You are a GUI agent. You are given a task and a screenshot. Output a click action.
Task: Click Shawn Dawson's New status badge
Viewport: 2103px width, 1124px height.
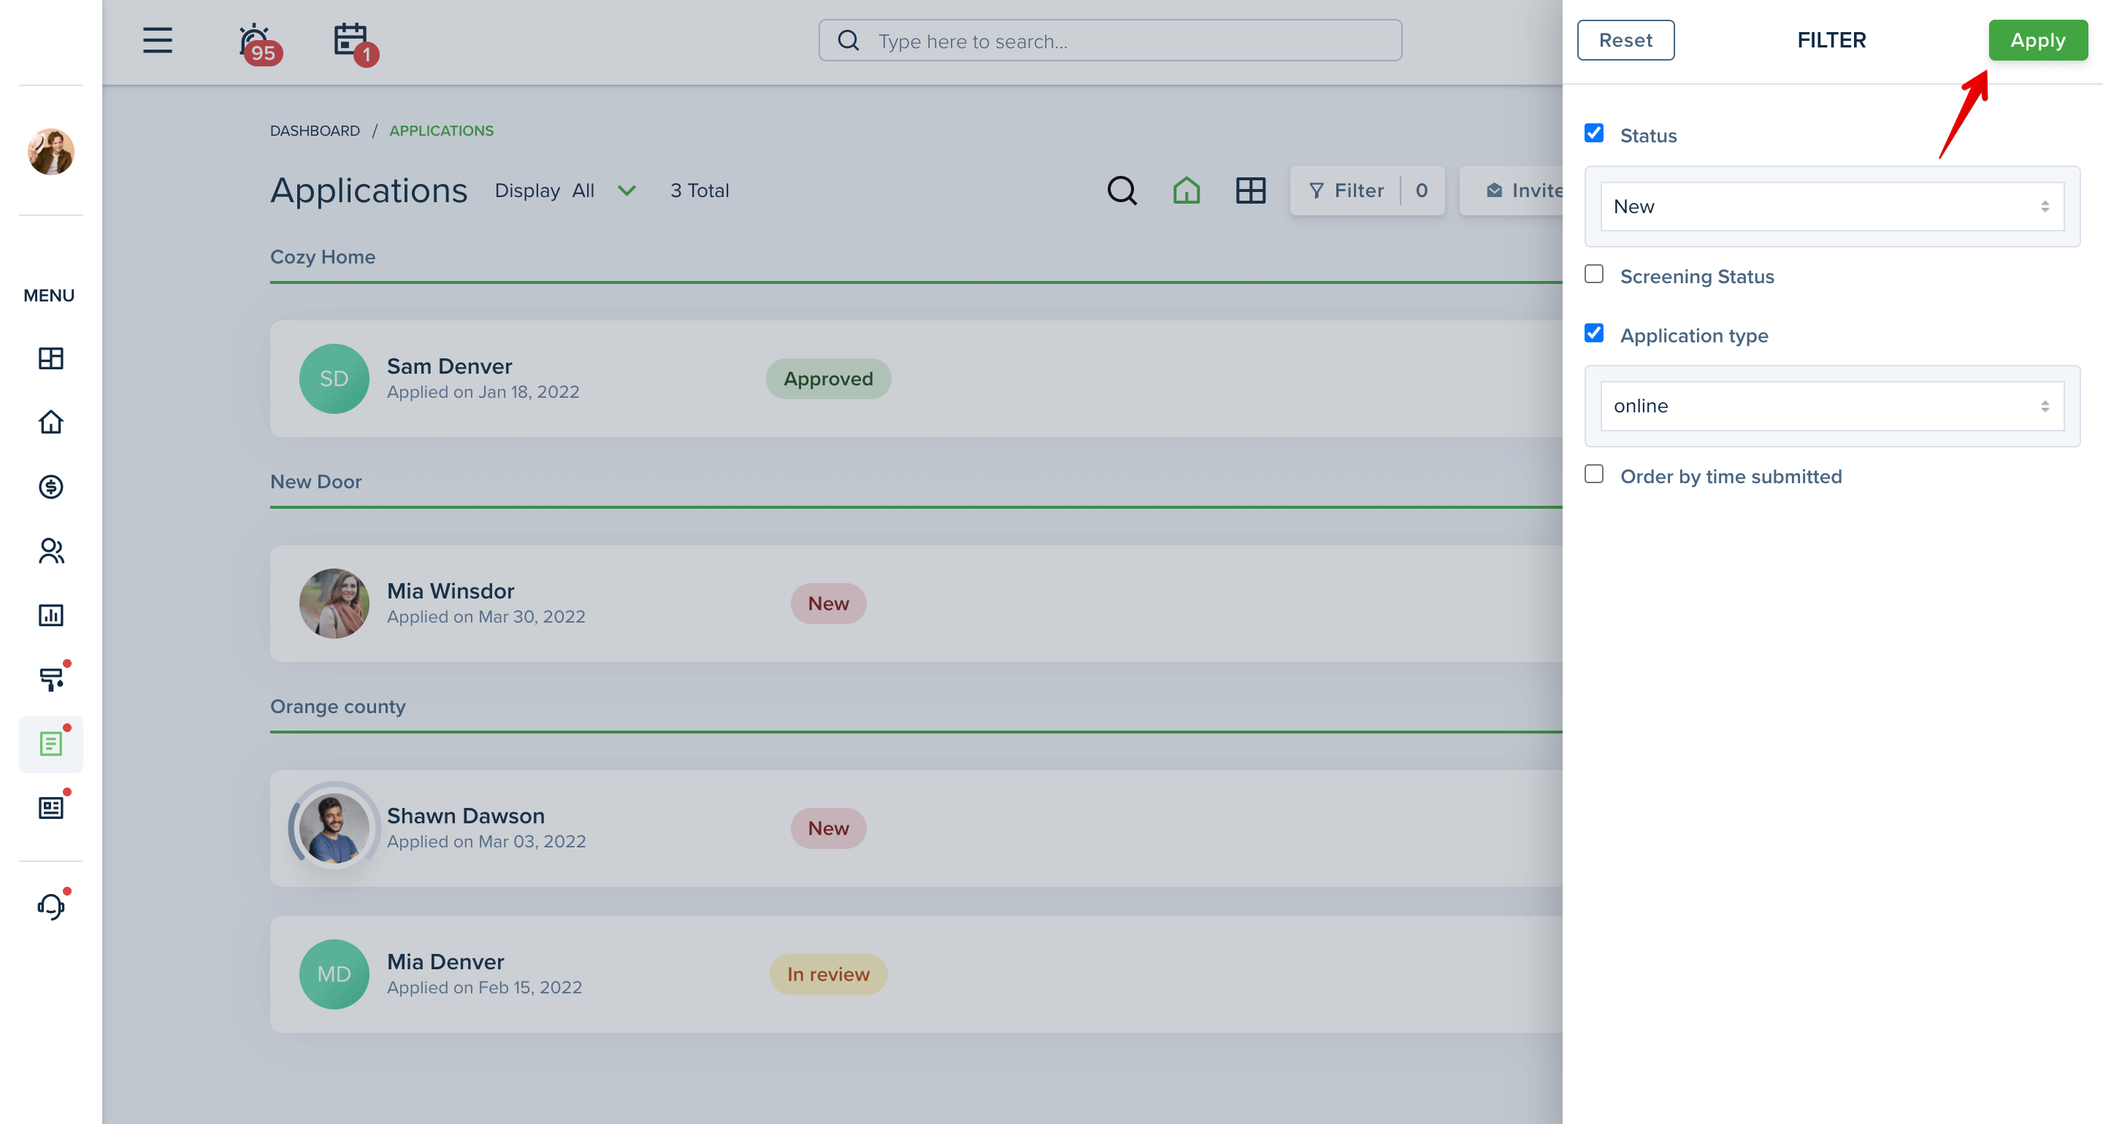click(828, 828)
